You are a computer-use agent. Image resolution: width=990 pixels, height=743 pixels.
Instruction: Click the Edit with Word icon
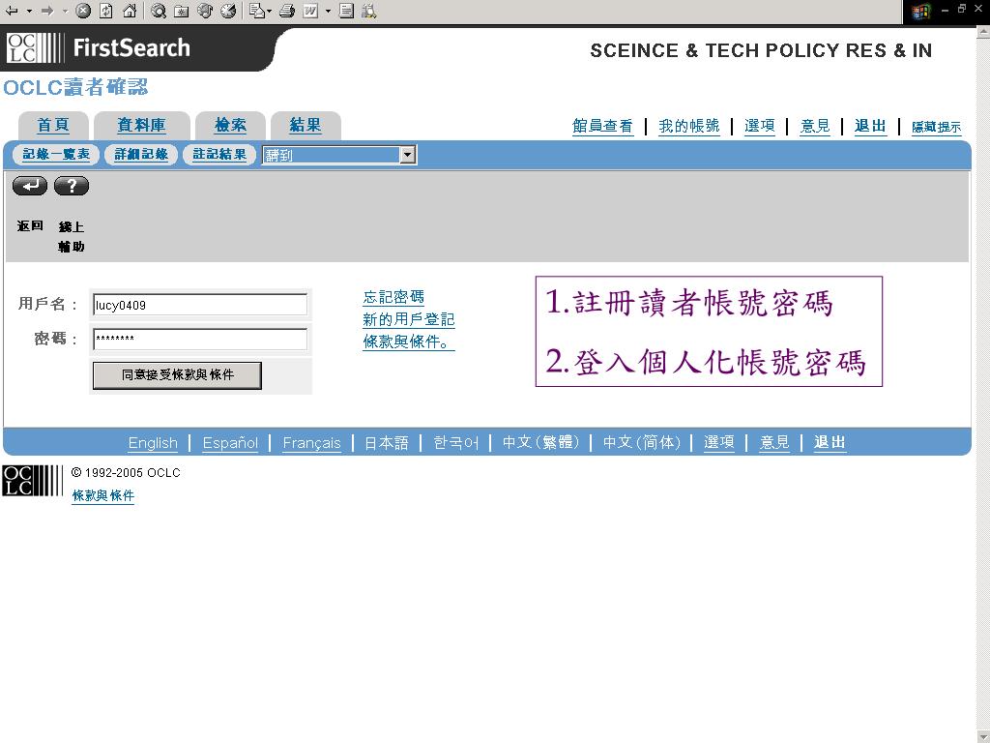(x=310, y=11)
